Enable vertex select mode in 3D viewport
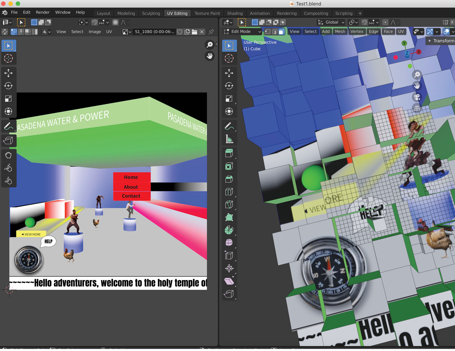This screenshot has height=351, width=455. click(x=267, y=32)
